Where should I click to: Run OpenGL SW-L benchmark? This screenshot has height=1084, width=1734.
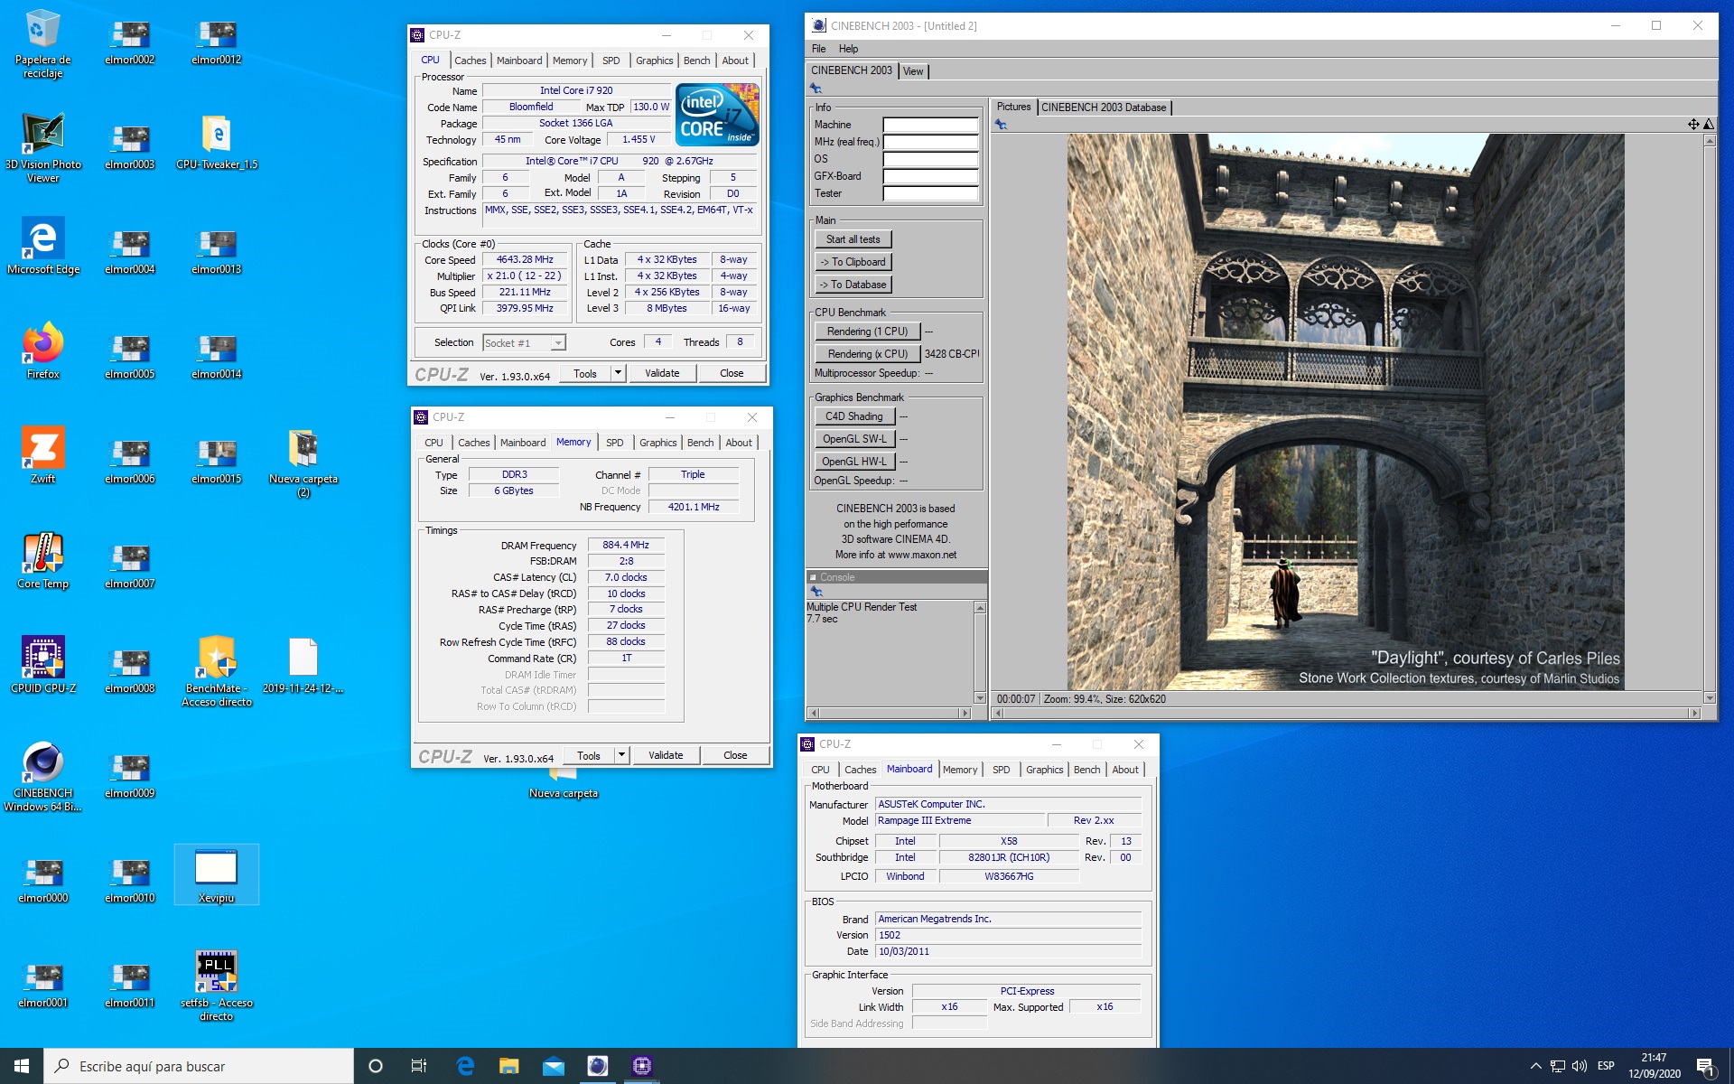point(854,439)
